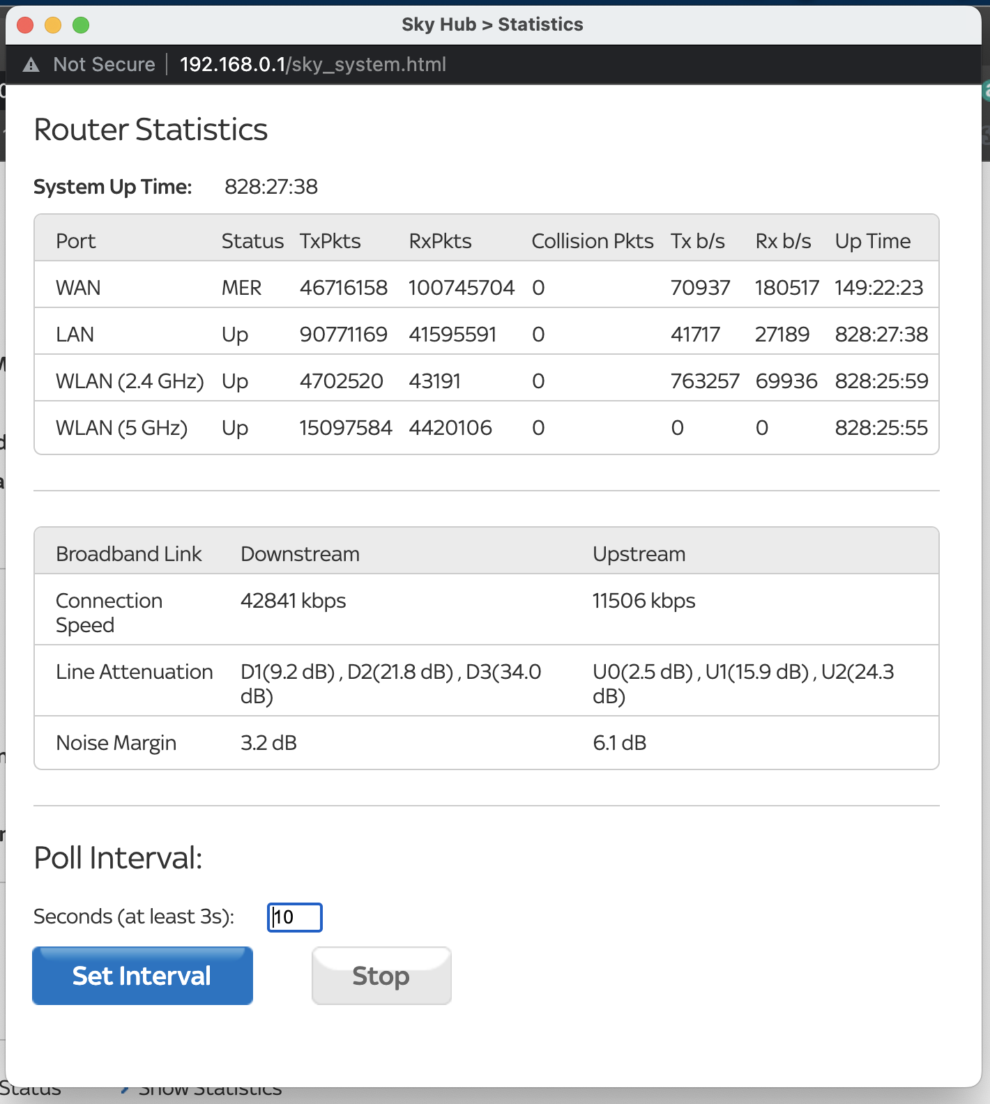
Task: Select the WAN port row label
Action: coord(78,288)
